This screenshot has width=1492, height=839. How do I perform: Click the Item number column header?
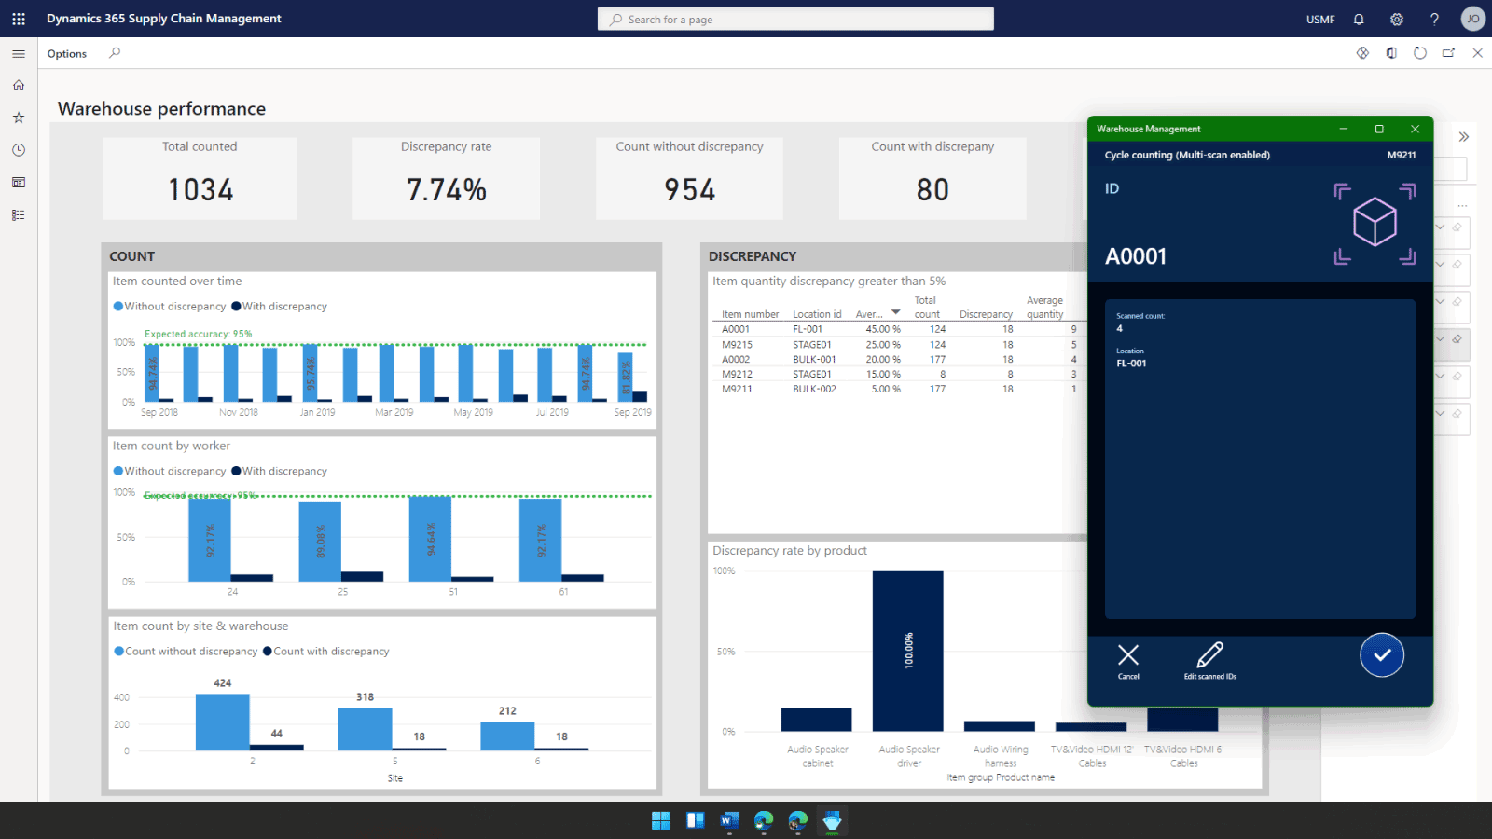[750, 314]
